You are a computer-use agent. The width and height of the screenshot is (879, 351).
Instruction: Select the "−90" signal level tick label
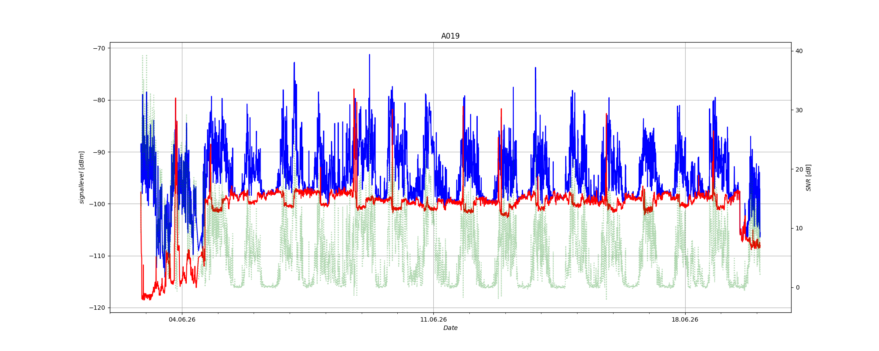click(99, 152)
